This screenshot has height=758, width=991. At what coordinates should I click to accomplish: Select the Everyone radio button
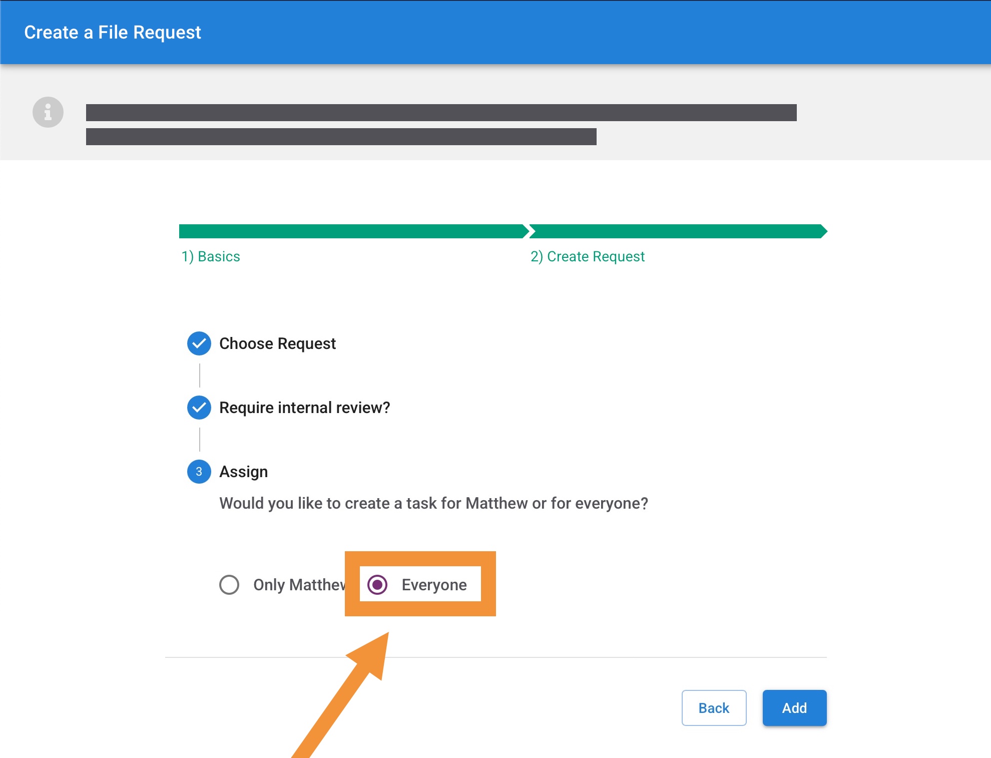(x=377, y=584)
